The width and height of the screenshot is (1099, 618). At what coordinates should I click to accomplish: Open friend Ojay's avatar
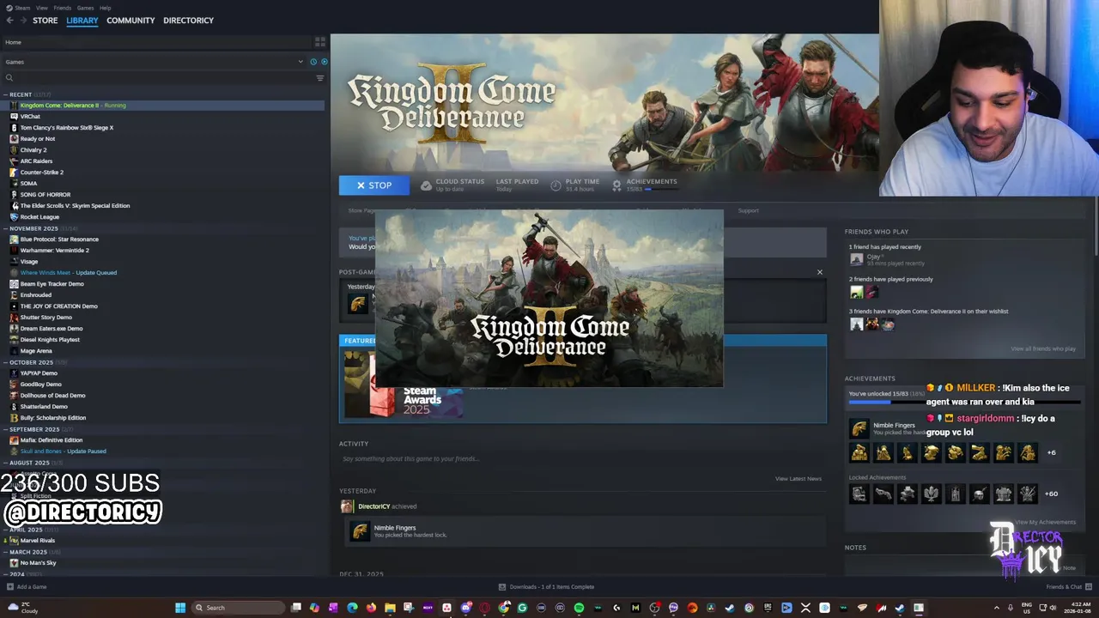[x=856, y=259]
